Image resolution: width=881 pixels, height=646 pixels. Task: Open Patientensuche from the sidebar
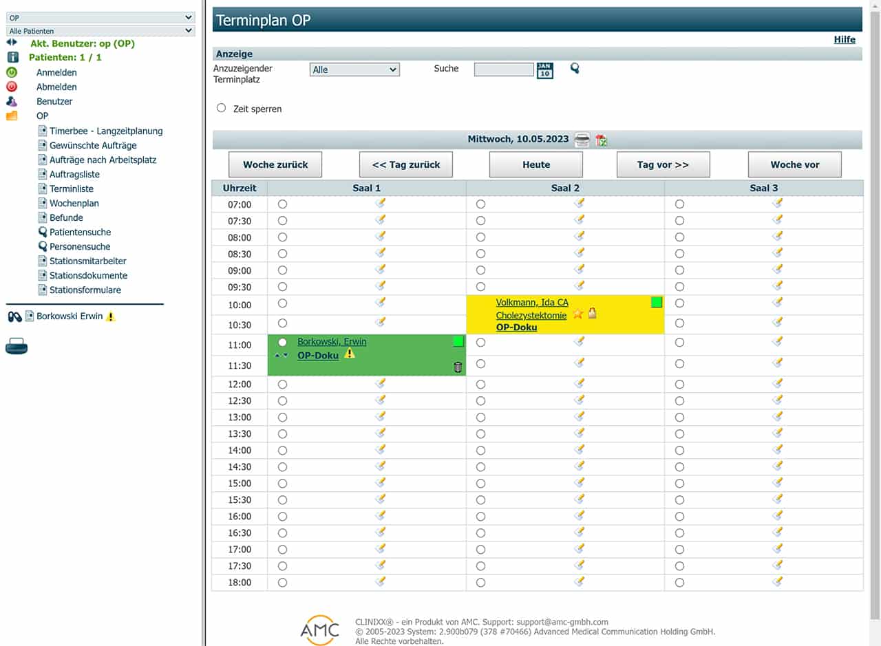pos(80,232)
